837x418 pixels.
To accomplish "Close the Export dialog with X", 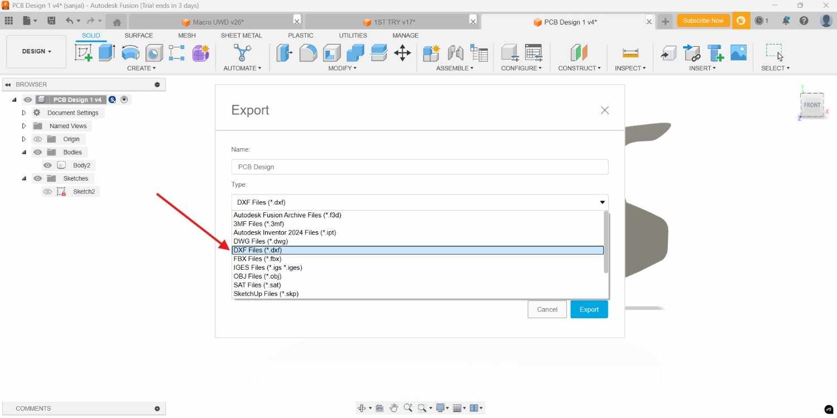I will click(x=605, y=110).
